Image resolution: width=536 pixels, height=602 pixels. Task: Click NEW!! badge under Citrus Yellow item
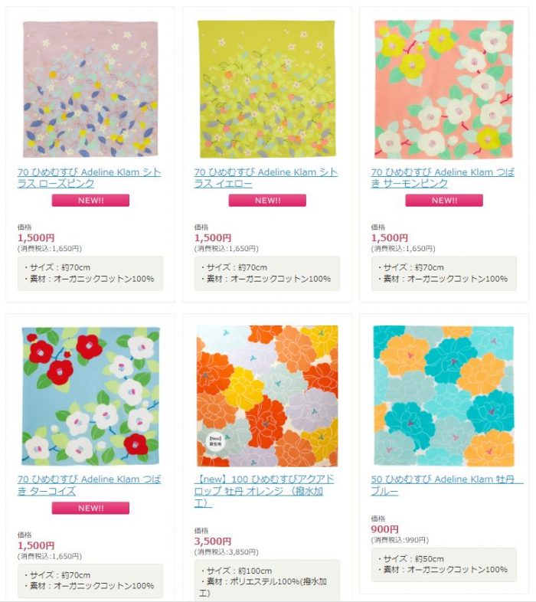point(267,201)
